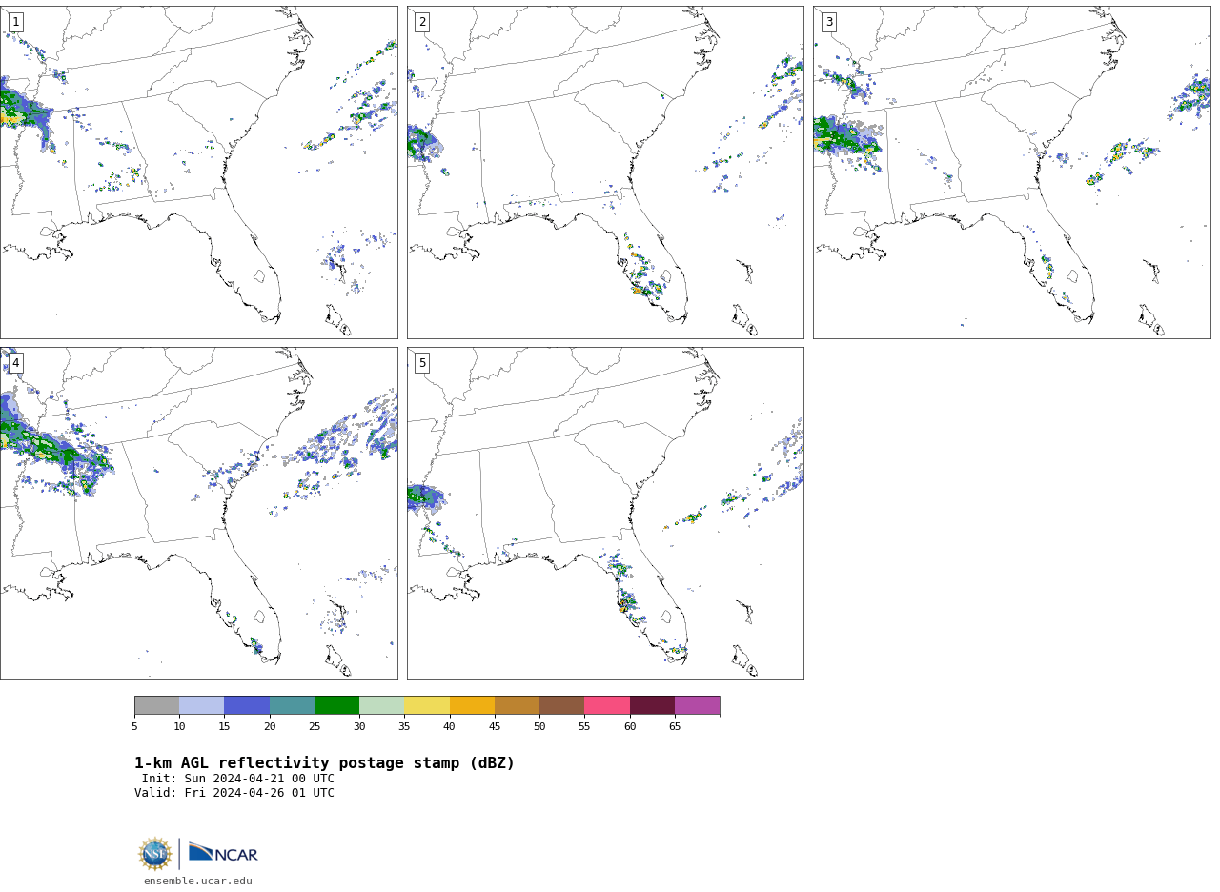This screenshot has height=892, width=1220.
Task: Click the pale green 30-35 dBZ swatch
Action: 382,705
